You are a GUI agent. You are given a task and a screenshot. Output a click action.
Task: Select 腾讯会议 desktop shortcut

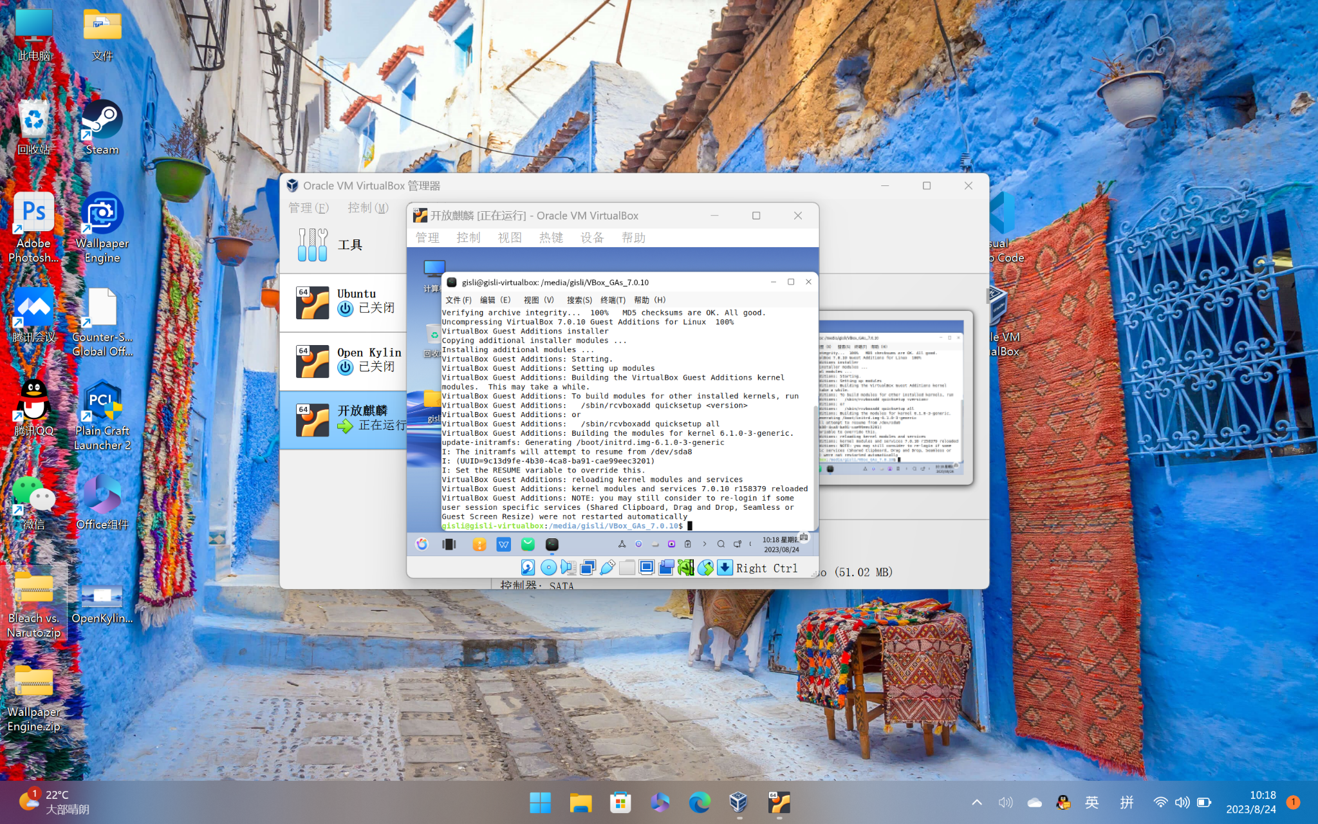point(33,315)
